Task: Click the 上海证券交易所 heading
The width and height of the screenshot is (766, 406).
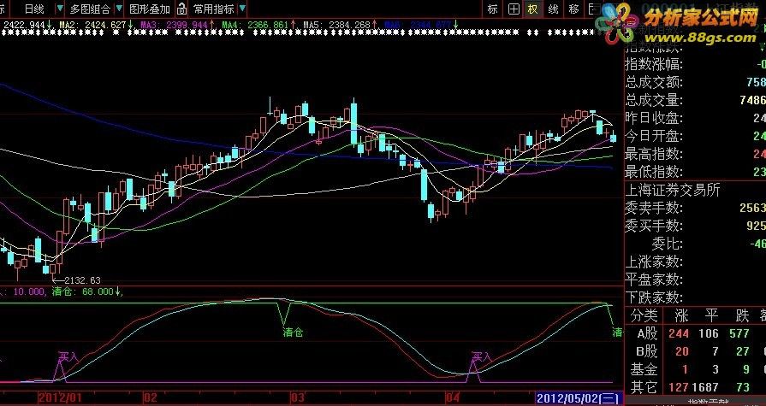Action: tap(673, 190)
